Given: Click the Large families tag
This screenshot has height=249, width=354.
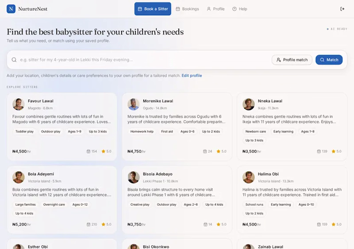Looking at the screenshot, I should point(26,204).
